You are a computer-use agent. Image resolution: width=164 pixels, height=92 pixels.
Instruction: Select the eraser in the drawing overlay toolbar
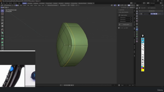click(143, 49)
